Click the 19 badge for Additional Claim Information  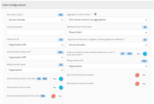pos(145,27)
